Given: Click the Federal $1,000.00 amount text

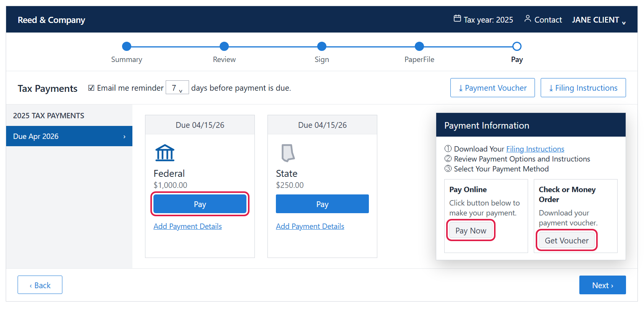Looking at the screenshot, I should pyautogui.click(x=170, y=185).
